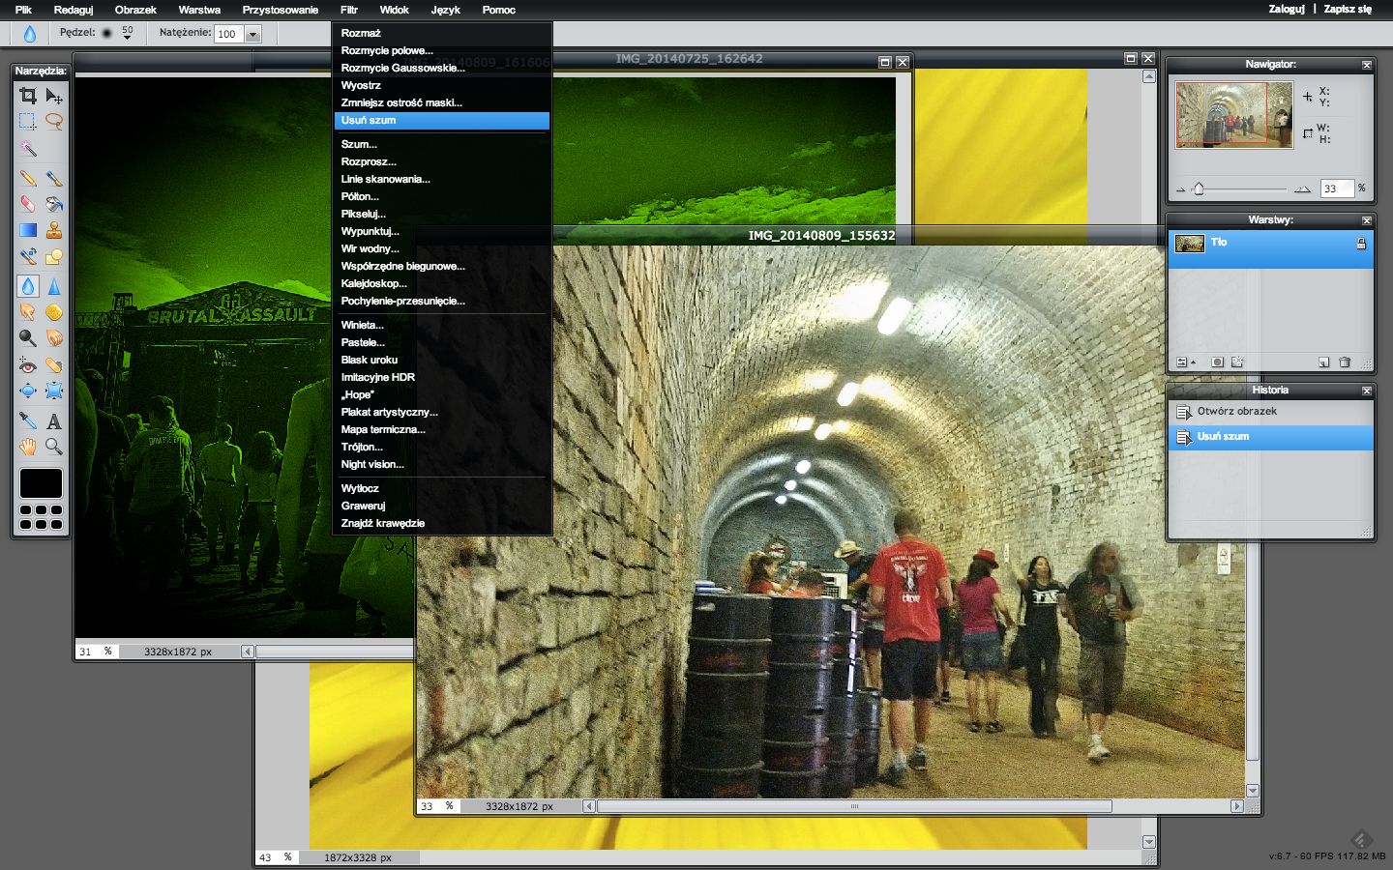The image size is (1393, 870).
Task: Choose Night vision in the Filtr menu
Action: 442,464
